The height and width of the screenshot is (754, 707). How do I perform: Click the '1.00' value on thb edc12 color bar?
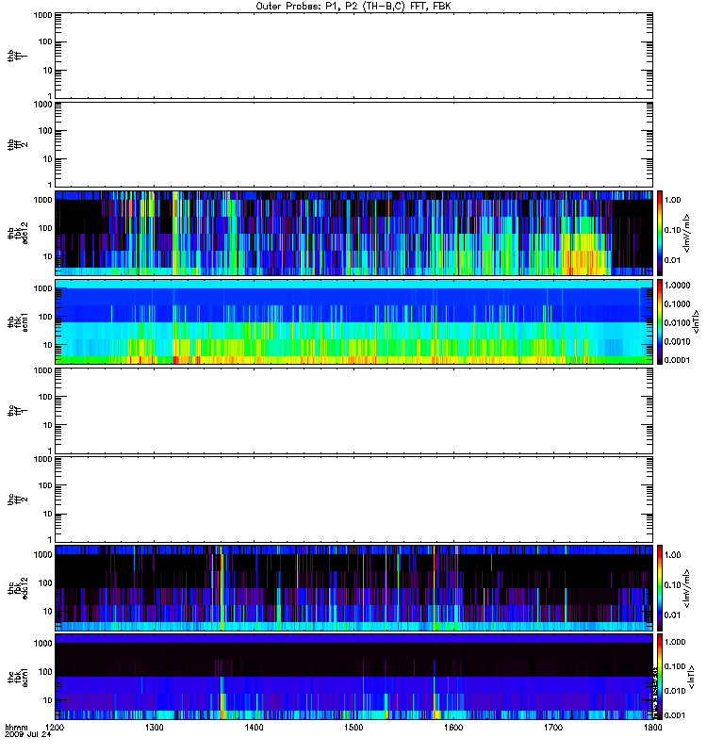coord(673,200)
